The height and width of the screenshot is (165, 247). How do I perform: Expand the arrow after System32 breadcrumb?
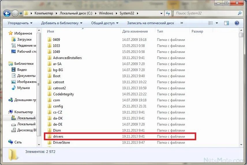(138, 13)
